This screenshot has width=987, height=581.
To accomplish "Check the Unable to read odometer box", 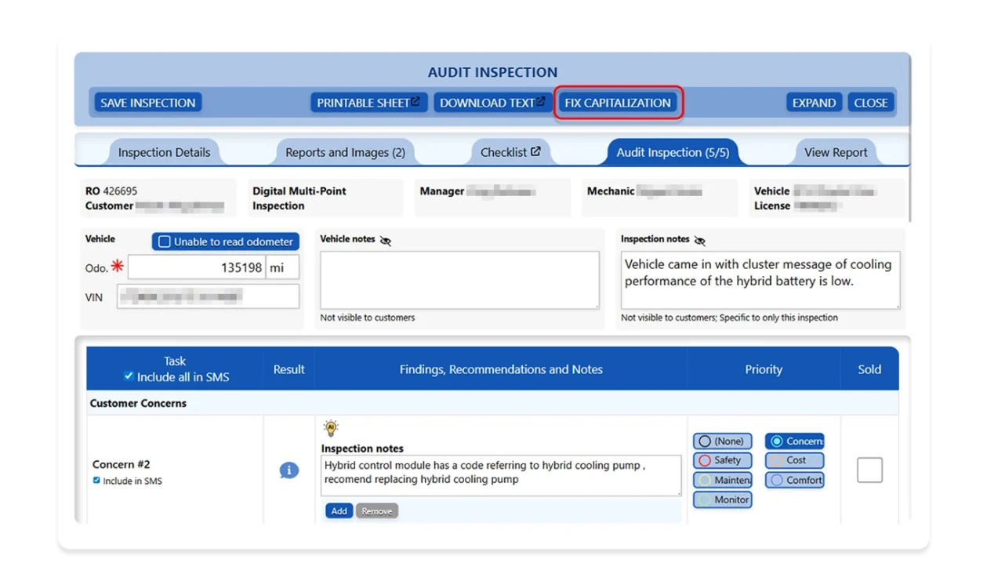I will tap(165, 241).
